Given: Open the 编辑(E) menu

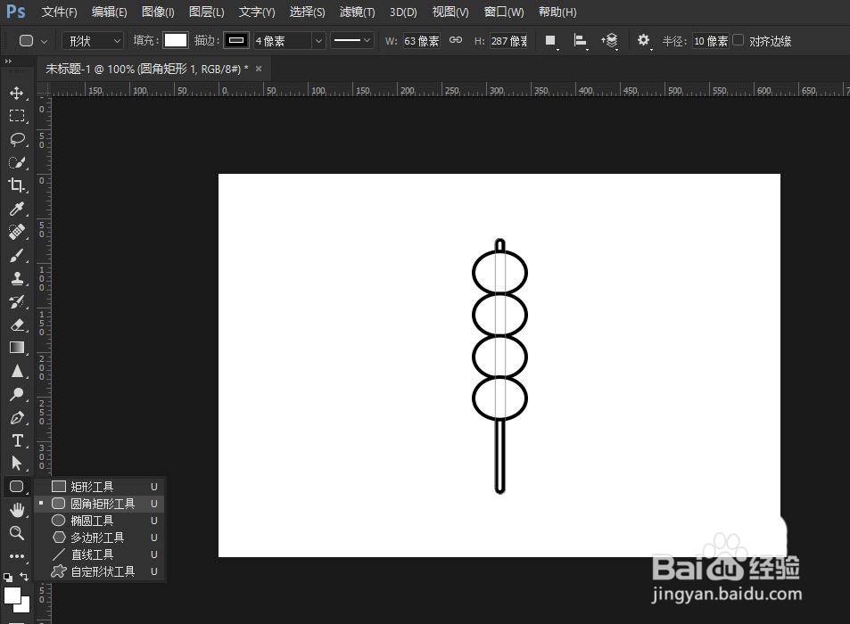Looking at the screenshot, I should (x=109, y=12).
